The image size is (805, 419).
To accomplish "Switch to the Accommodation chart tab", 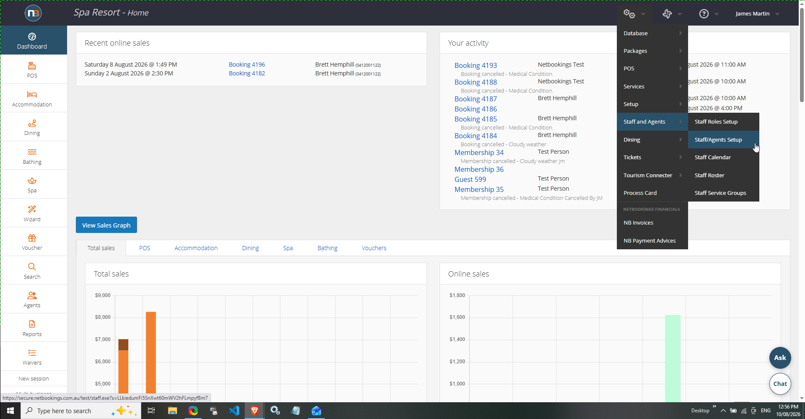I will [x=196, y=248].
